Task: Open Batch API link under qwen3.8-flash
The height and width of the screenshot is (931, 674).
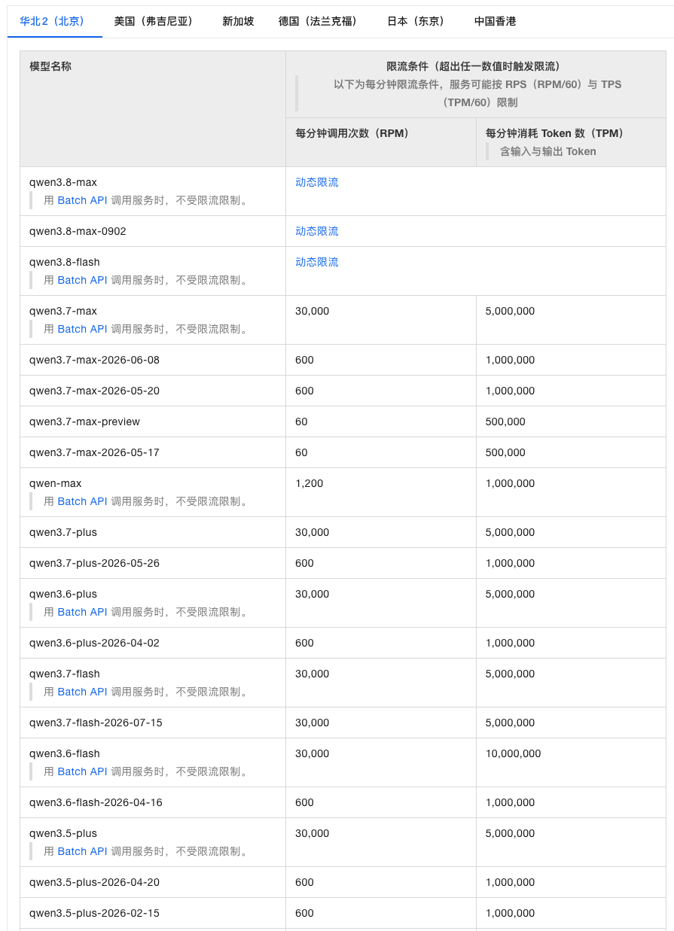Action: tap(83, 280)
